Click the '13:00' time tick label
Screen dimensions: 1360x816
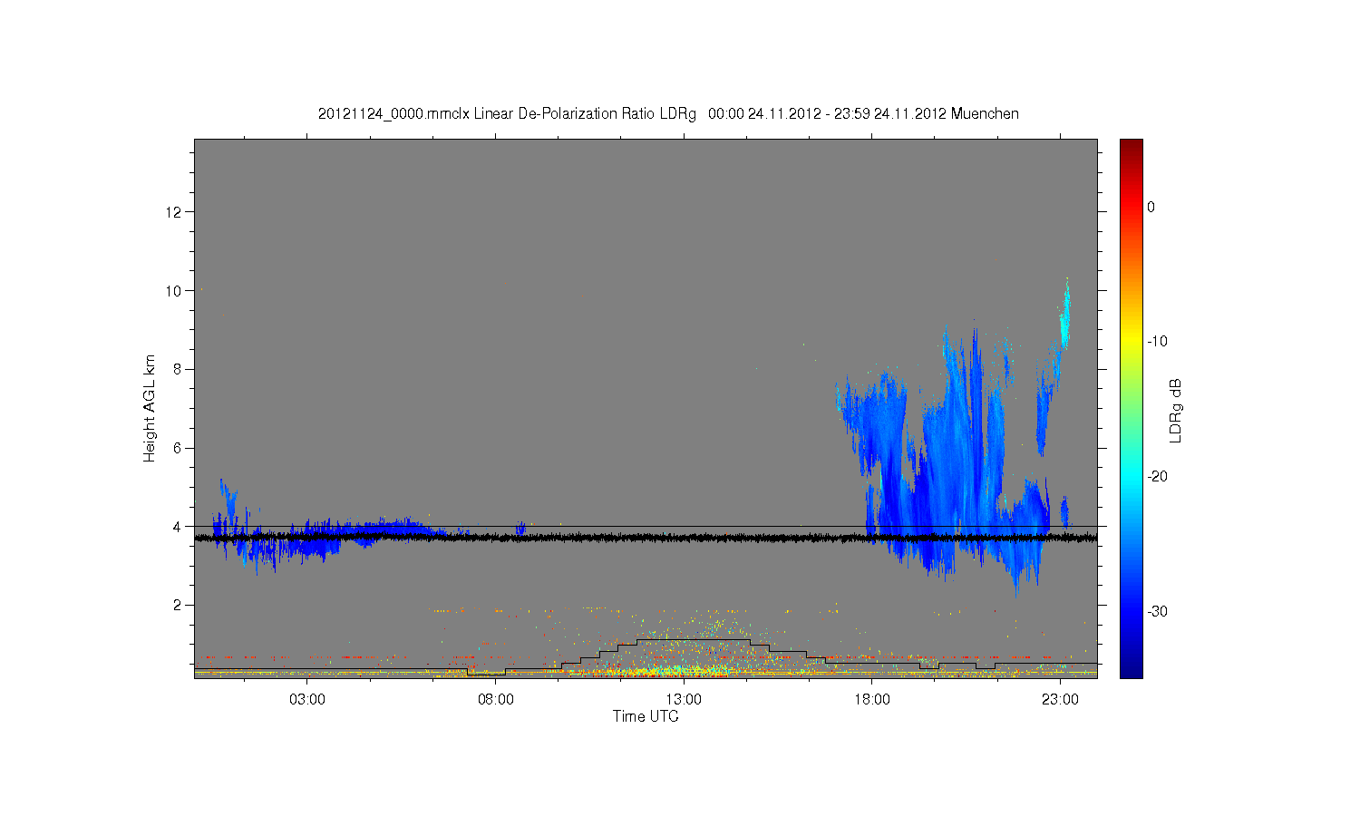tap(684, 700)
